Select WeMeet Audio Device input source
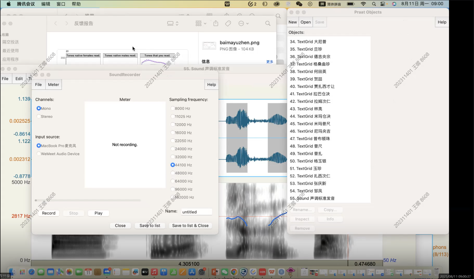Screen dimensions: 474x279 [x=39, y=154]
